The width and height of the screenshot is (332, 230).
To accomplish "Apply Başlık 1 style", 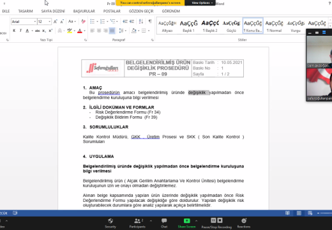I will pyautogui.click(x=188, y=26).
